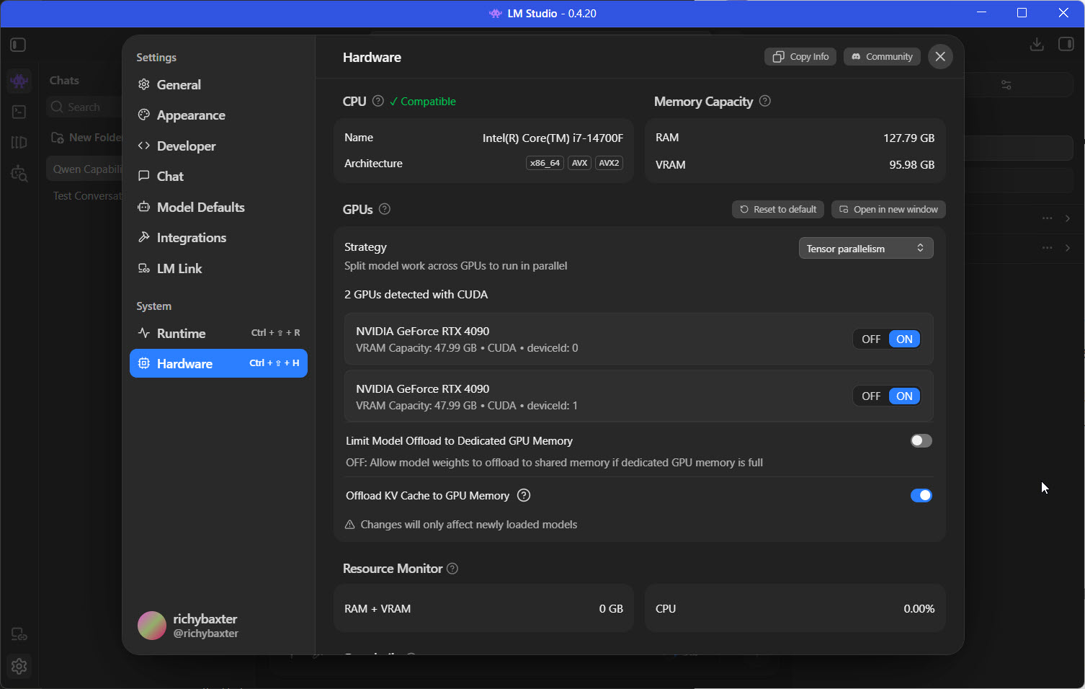Click the richybaxter profile avatar

[x=152, y=626]
